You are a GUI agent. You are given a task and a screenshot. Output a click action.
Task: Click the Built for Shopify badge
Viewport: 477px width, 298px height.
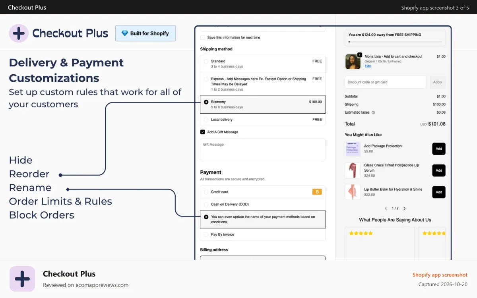[145, 33]
